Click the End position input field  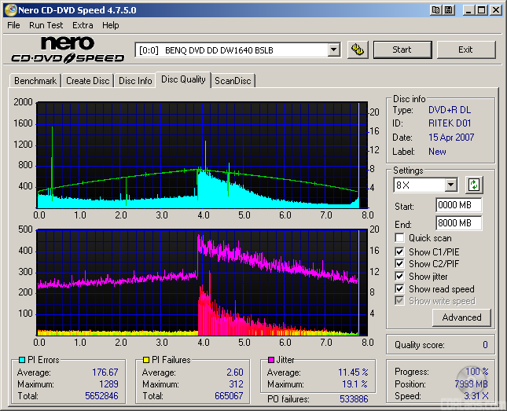(x=458, y=223)
